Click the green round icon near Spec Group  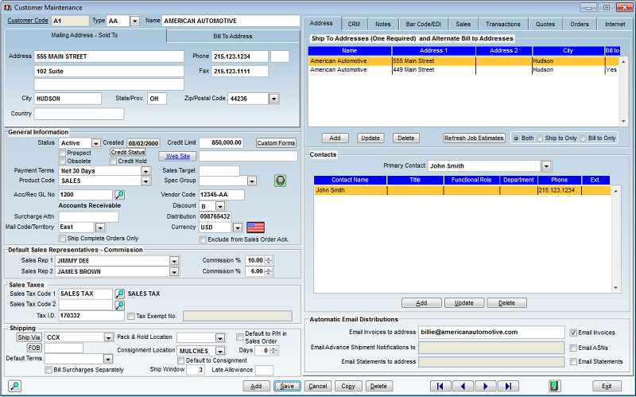[280, 181]
